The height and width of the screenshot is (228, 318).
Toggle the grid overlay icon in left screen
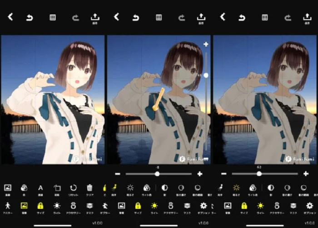tap(53, 17)
